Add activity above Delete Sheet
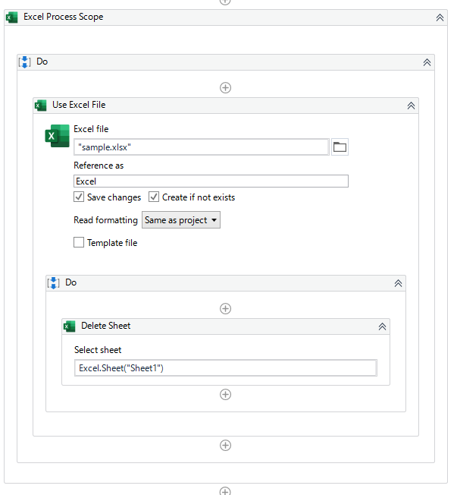The image size is (457, 495). click(x=225, y=308)
